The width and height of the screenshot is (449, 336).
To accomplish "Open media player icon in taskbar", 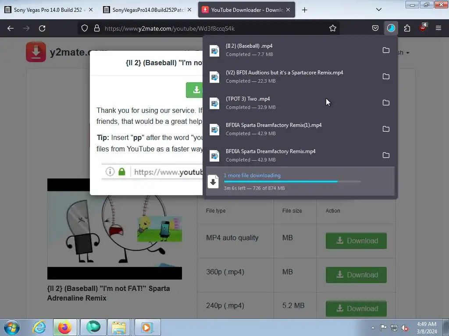I will click(147, 327).
